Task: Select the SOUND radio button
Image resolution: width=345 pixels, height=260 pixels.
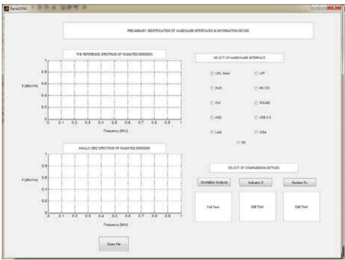Action: coord(262,103)
